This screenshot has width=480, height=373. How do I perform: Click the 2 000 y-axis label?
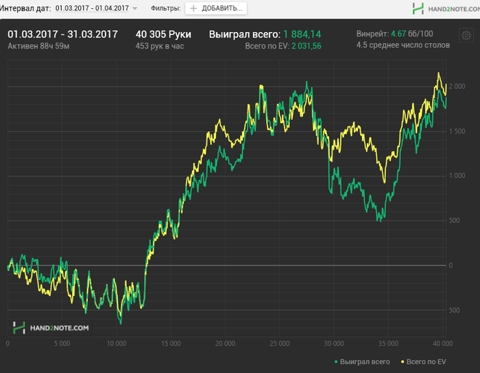[457, 86]
